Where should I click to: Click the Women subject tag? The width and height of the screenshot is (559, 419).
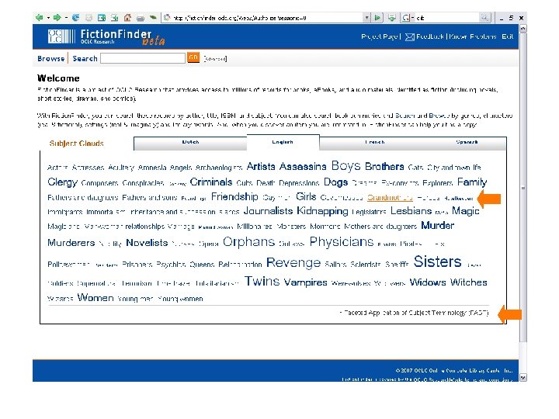click(x=95, y=297)
